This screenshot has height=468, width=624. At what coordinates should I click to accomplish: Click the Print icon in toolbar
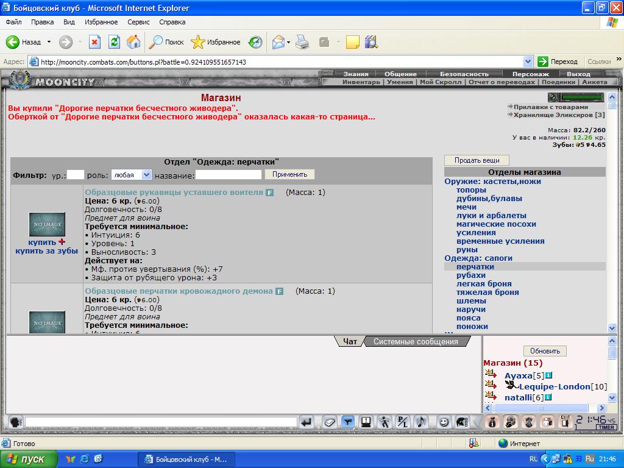coord(302,42)
